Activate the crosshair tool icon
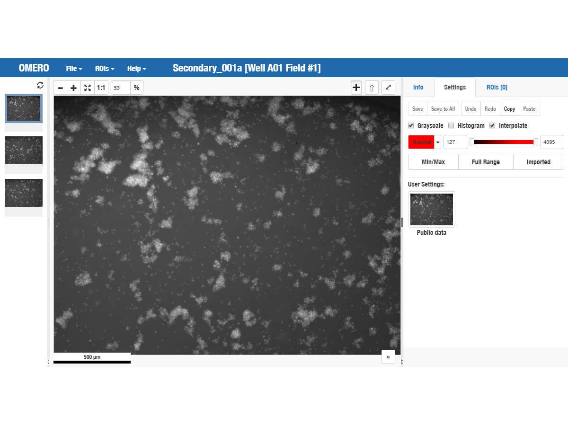Image resolution: width=568 pixels, height=426 pixels. (356, 88)
